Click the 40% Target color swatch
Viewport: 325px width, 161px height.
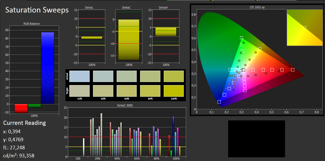[103, 91]
